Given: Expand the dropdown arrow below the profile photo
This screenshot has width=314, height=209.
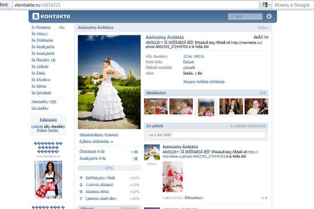Looking at the screenshot, I should [112, 142].
